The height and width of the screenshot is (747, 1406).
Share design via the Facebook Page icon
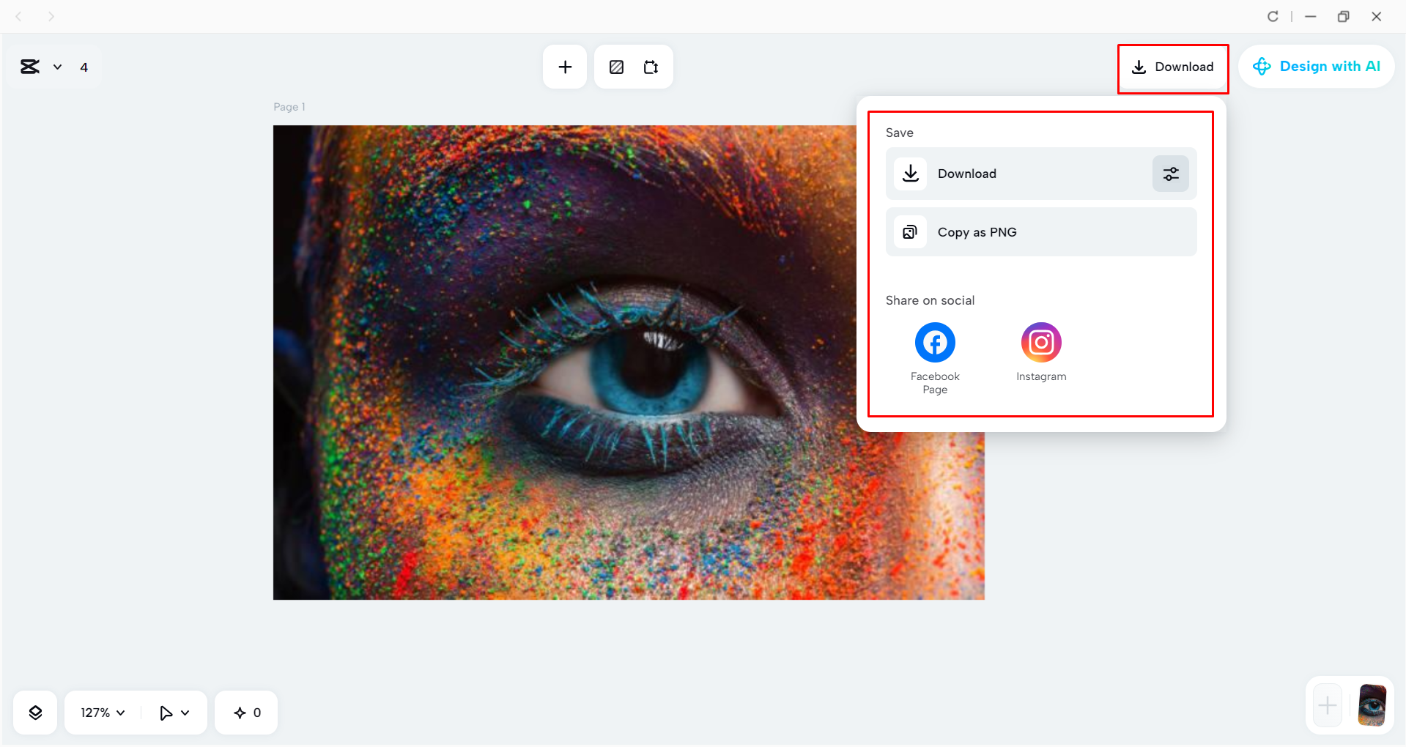(934, 341)
